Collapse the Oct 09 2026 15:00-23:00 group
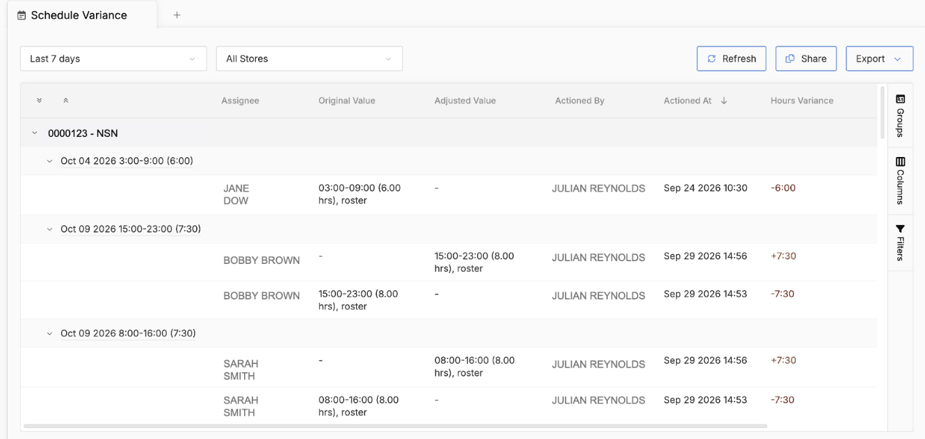The height and width of the screenshot is (439, 925). point(49,229)
